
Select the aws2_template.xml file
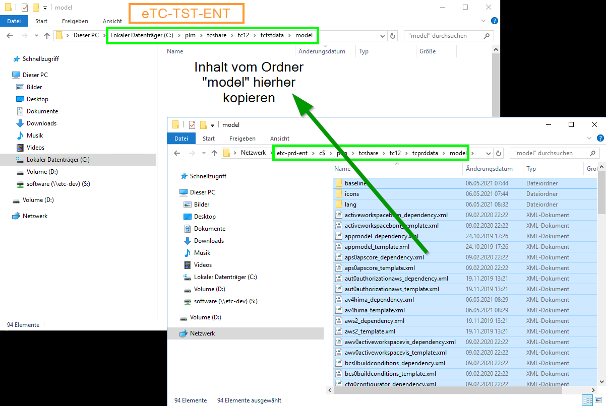pyautogui.click(x=370, y=331)
